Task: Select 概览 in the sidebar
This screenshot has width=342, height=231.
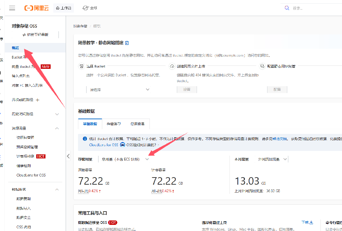Action: coord(35,48)
